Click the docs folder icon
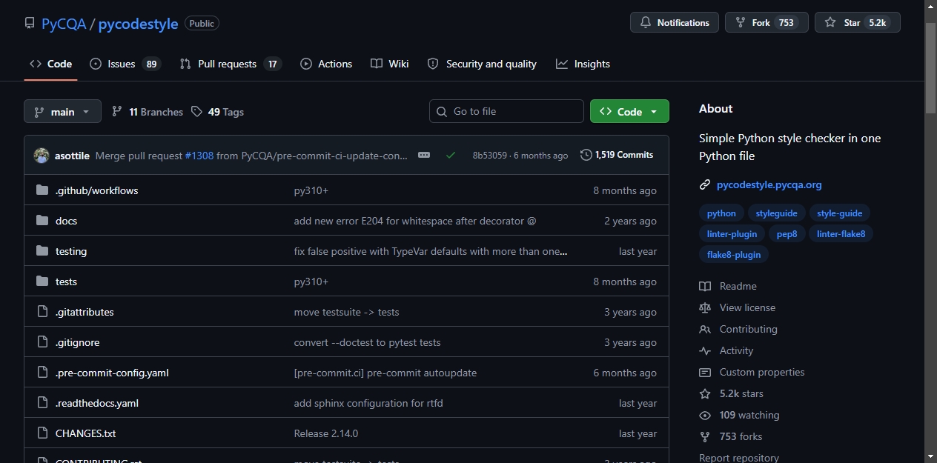This screenshot has width=937, height=463. [42, 221]
